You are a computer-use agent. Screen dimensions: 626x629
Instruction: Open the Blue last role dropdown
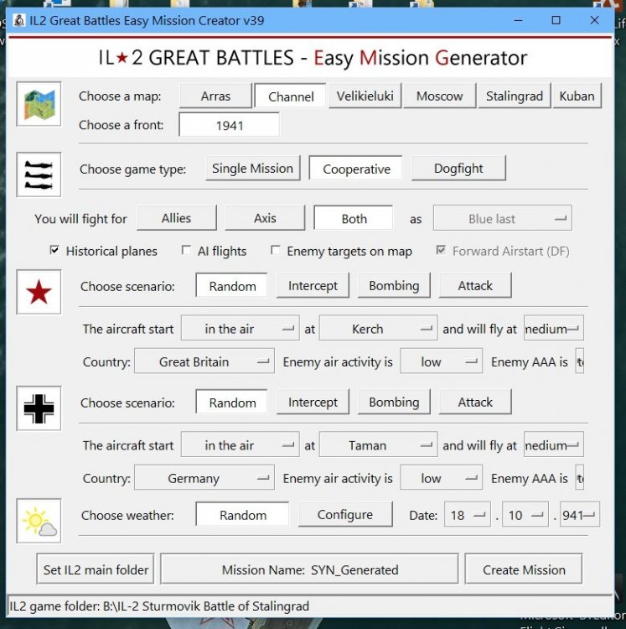coord(502,218)
